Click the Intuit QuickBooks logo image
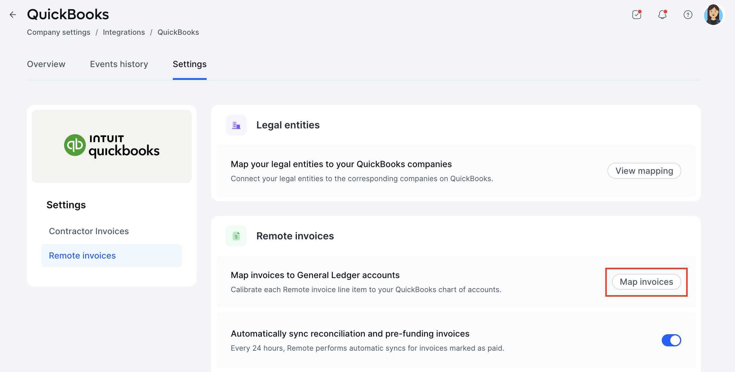 coord(112,146)
